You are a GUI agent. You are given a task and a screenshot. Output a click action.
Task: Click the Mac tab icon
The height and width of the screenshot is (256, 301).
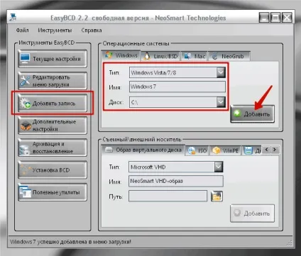187,56
